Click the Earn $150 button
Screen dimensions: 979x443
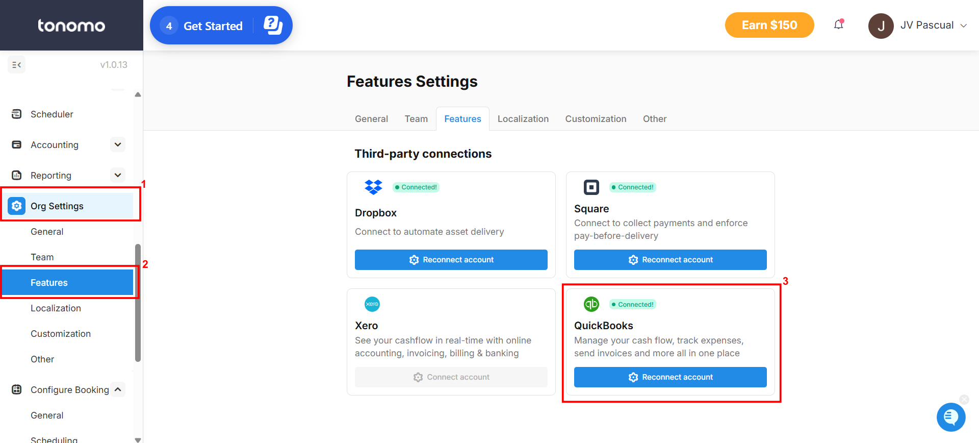[x=769, y=25]
